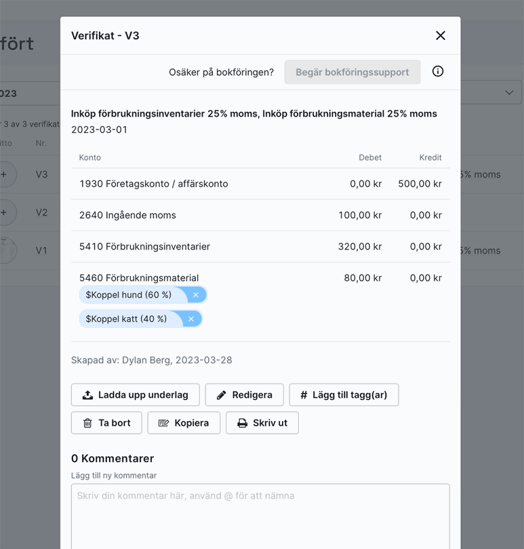Select the 5460 Förbrukningsmaterial account row

tap(139, 278)
